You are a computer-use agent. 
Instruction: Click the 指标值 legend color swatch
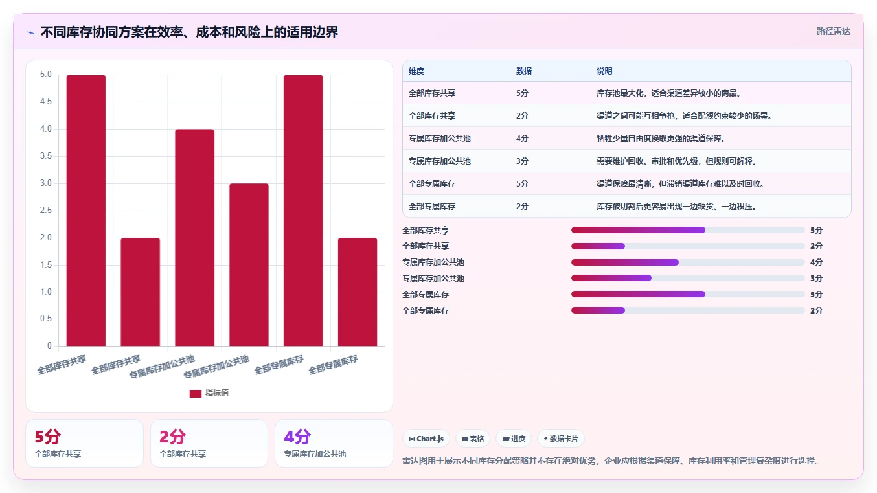tap(196, 393)
